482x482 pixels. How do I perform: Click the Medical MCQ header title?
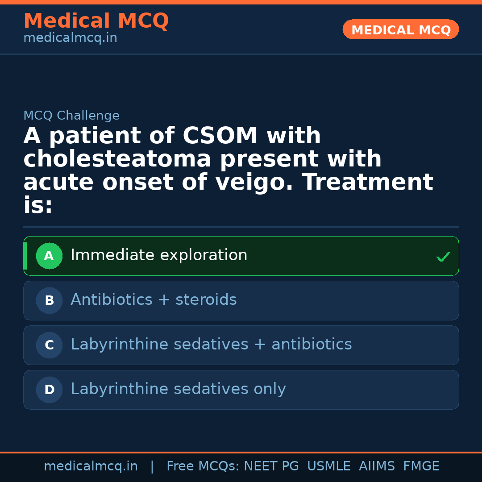[x=96, y=21]
